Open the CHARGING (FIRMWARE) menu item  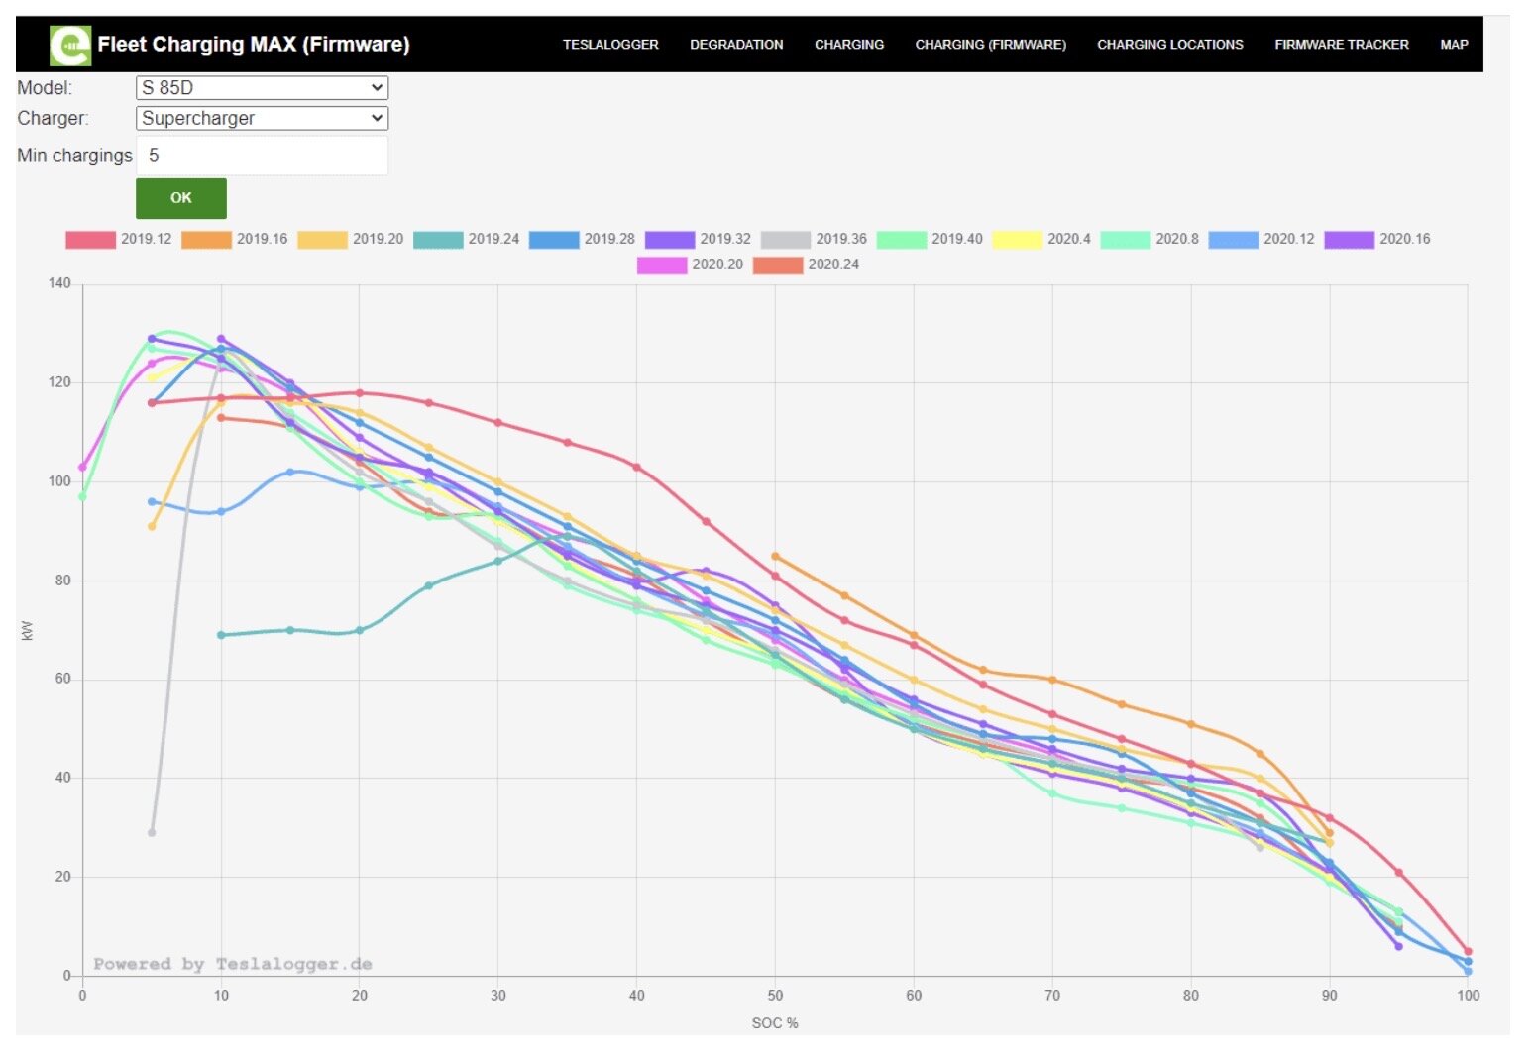click(990, 45)
